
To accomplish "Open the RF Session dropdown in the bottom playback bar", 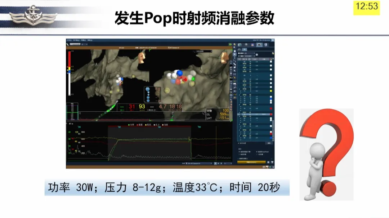I will point(200,163).
